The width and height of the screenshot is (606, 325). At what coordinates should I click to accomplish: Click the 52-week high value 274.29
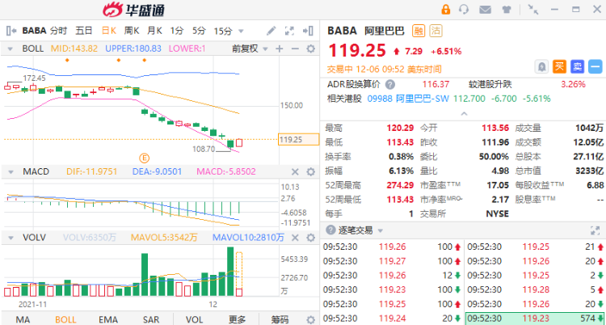tap(400, 185)
